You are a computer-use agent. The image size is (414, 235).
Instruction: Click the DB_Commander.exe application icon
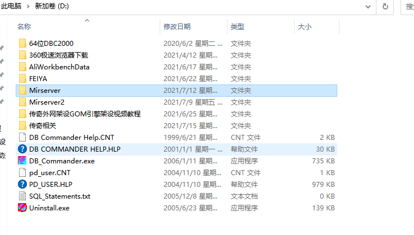pyautogui.click(x=22, y=161)
